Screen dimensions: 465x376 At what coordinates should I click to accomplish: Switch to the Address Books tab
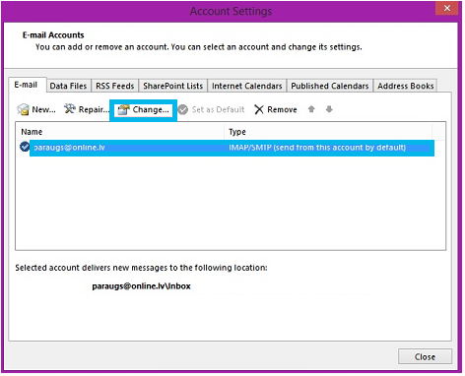[406, 86]
